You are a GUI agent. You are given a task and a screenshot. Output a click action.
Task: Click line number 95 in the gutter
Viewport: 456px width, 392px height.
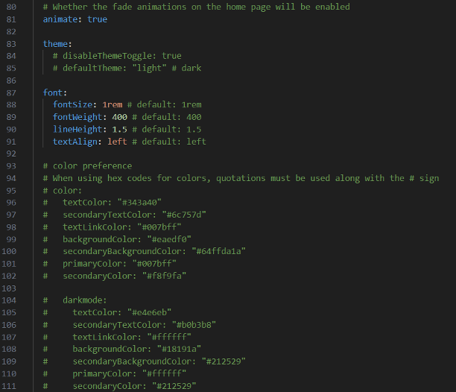12,189
